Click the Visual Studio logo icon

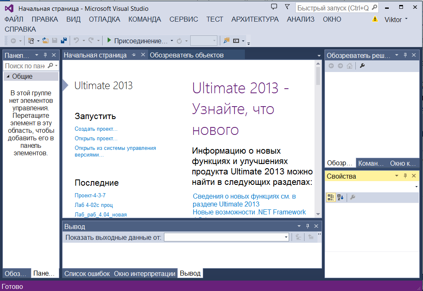tap(9, 8)
